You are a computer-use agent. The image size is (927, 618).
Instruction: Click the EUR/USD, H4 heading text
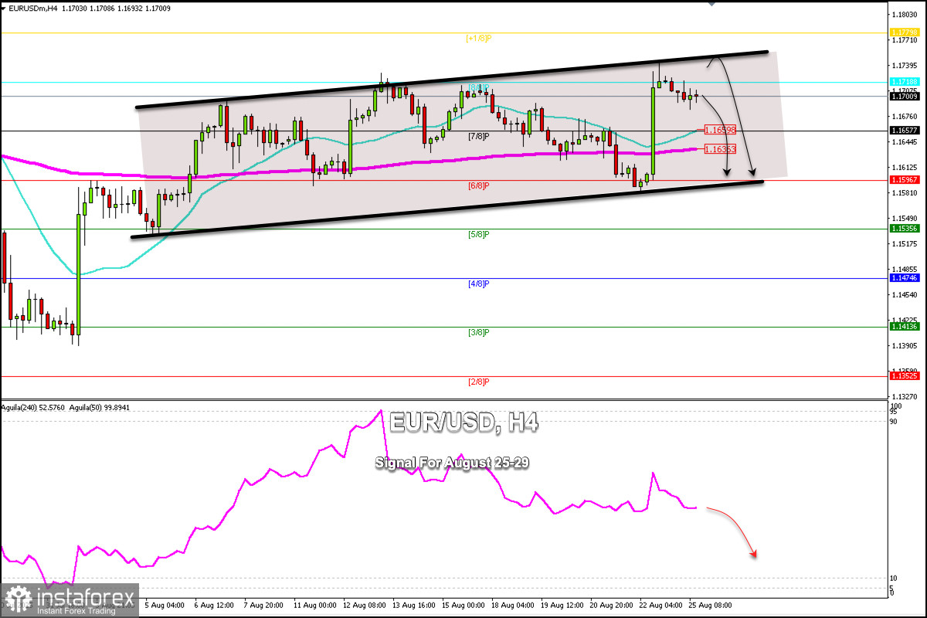[x=463, y=422]
